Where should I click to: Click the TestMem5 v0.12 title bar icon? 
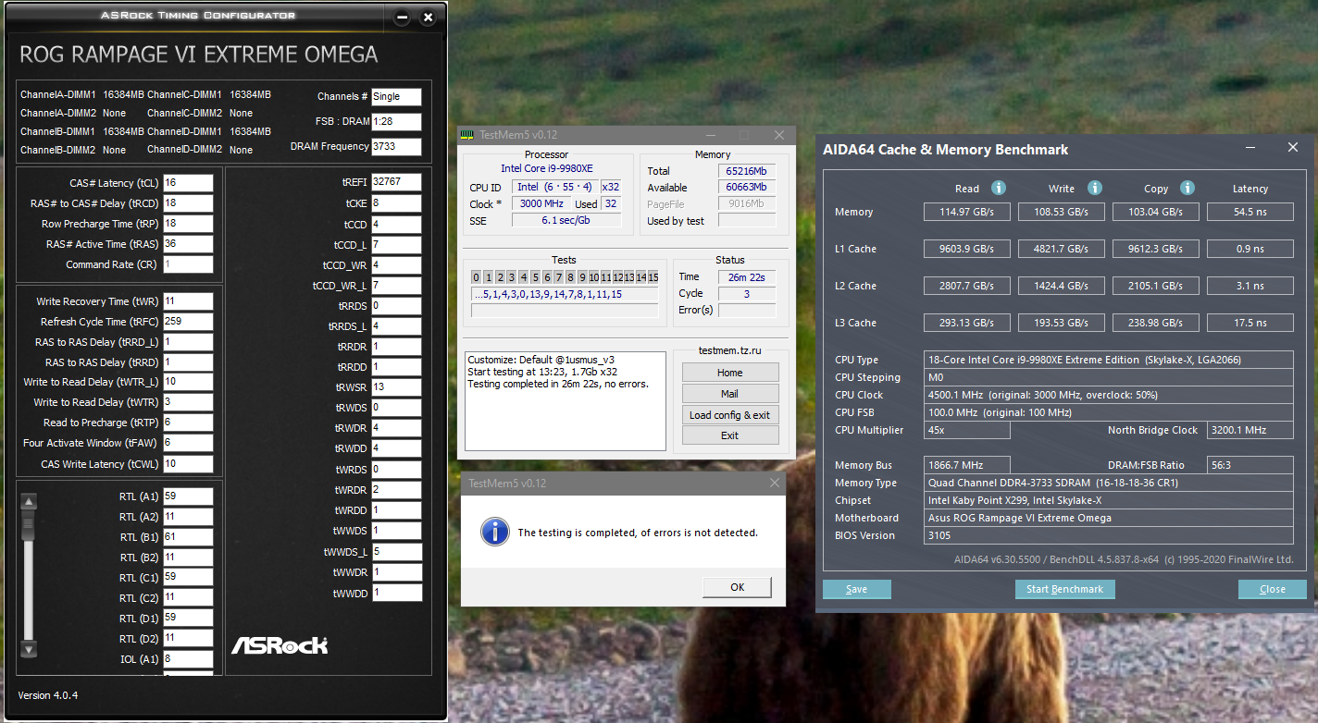(x=468, y=135)
